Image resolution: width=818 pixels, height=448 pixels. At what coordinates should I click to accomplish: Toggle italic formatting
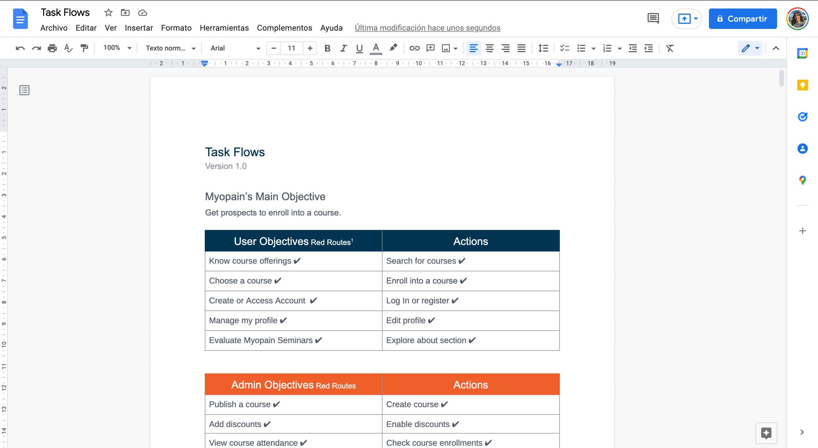(343, 48)
